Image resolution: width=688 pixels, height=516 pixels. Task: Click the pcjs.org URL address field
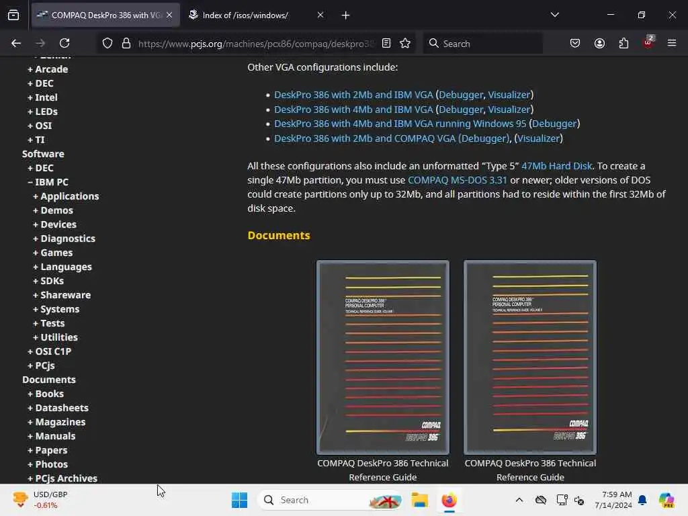coord(257,44)
